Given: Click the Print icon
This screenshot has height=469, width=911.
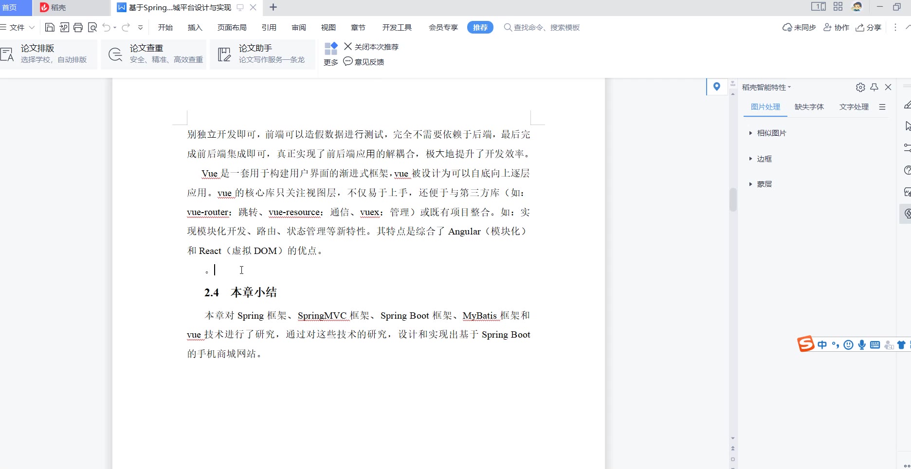Looking at the screenshot, I should click(x=78, y=27).
